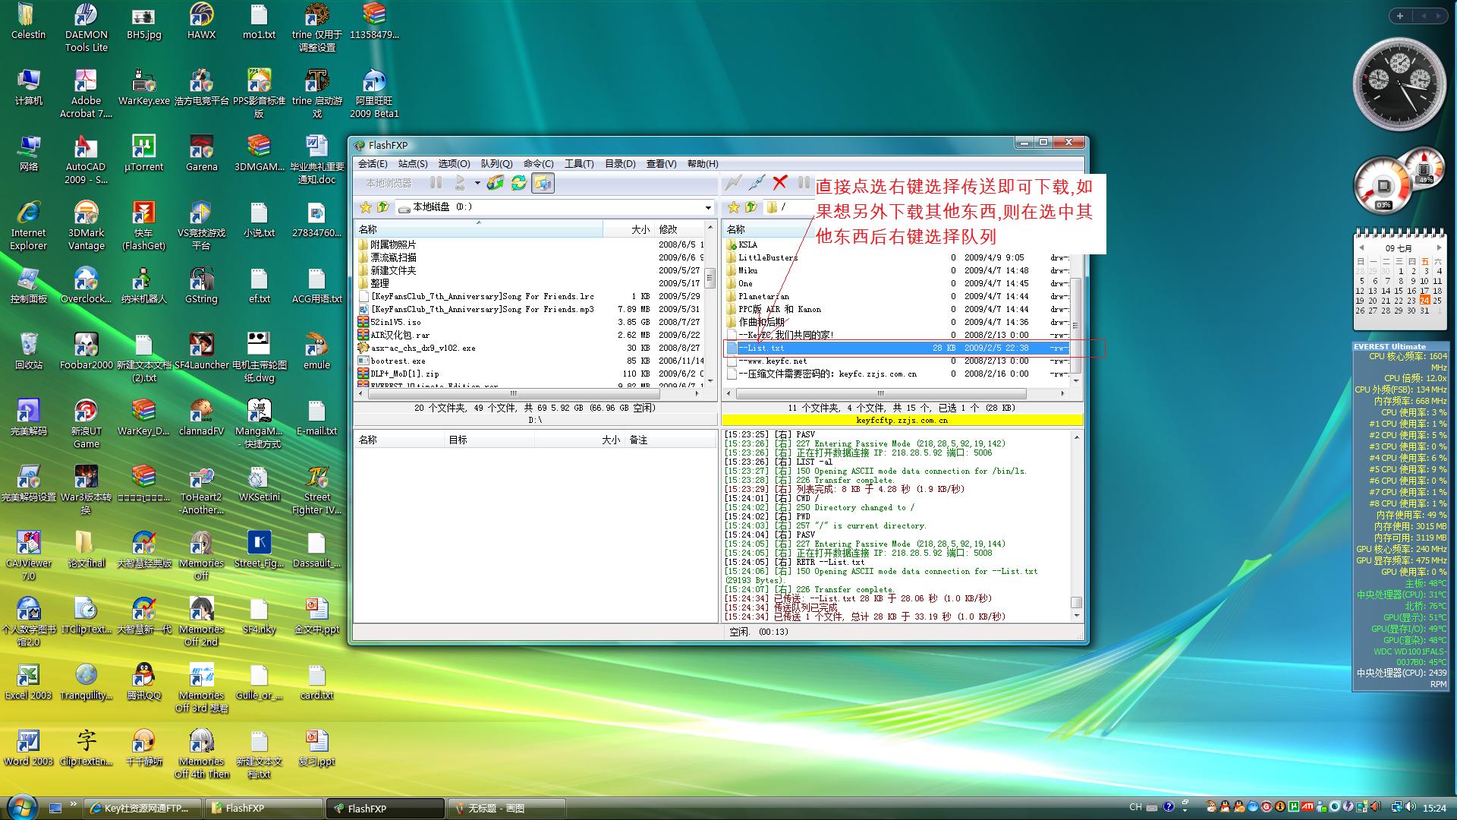Click the local pane bookmark star

[x=366, y=207]
